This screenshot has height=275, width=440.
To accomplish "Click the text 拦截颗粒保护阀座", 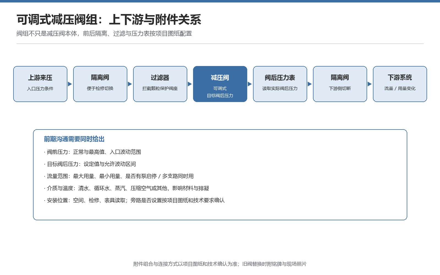I will click(x=160, y=89).
